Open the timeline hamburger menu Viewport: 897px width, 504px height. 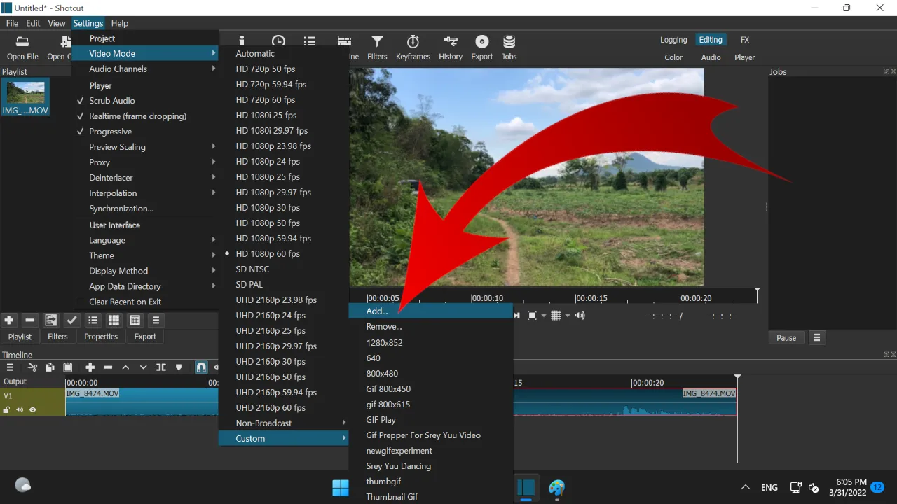[x=10, y=367]
